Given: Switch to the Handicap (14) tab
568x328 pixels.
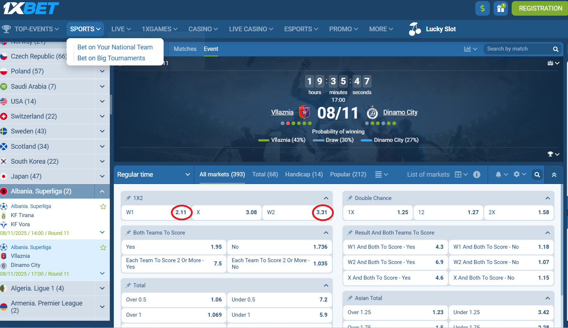Looking at the screenshot, I should (304, 175).
